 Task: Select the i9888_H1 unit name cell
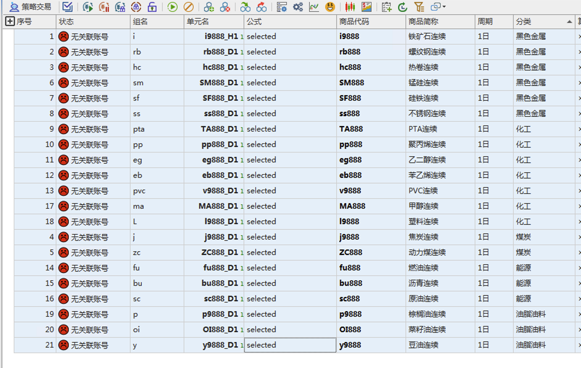coord(214,36)
